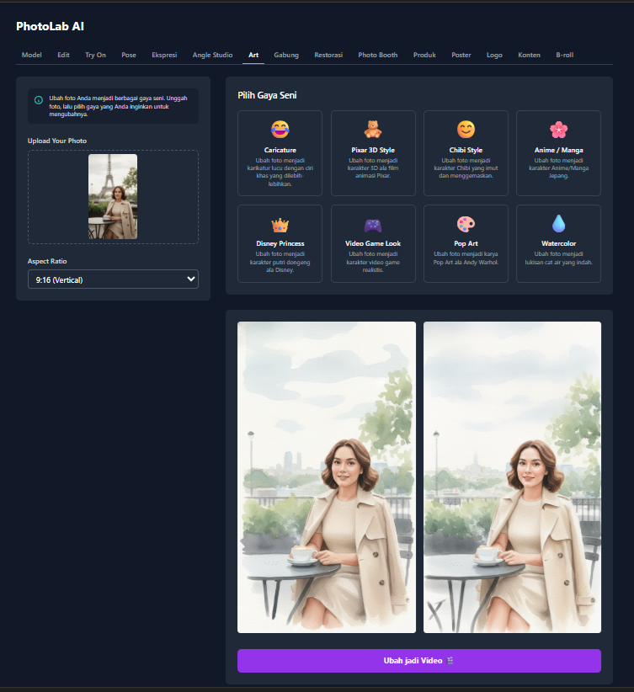Choose the Chibi Style smiley icon
The height and width of the screenshot is (692, 634).
[466, 130]
